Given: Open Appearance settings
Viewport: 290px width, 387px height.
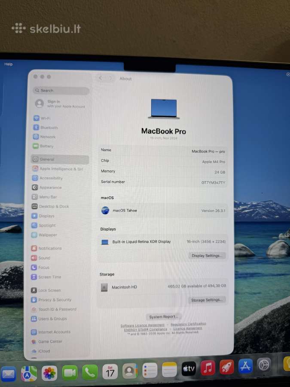Looking at the screenshot, I should (47, 187).
